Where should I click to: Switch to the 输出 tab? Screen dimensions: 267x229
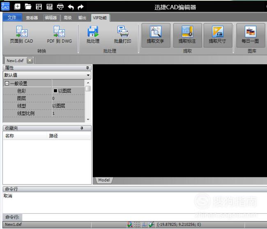tap(82, 18)
